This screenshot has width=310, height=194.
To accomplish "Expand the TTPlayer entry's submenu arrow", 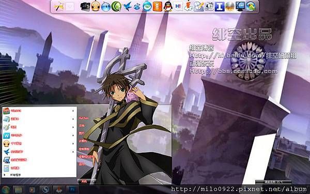I will click(x=73, y=143).
